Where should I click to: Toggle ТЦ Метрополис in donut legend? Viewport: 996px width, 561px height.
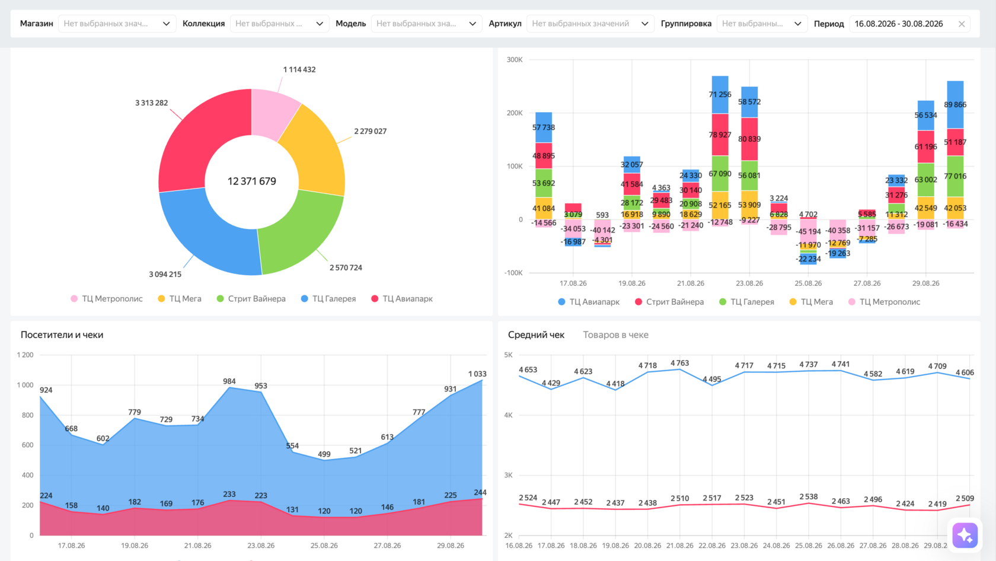107,298
